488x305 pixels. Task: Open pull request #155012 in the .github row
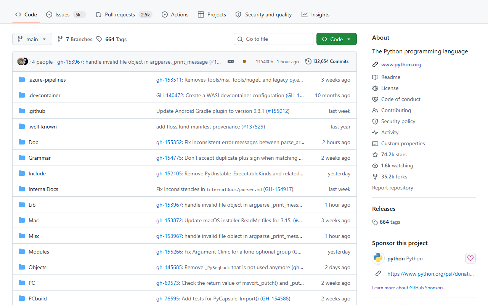(x=278, y=111)
